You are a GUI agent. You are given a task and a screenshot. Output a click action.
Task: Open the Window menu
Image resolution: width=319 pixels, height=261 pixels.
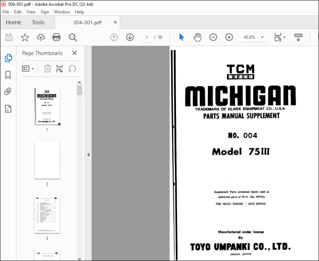pyautogui.click(x=62, y=12)
